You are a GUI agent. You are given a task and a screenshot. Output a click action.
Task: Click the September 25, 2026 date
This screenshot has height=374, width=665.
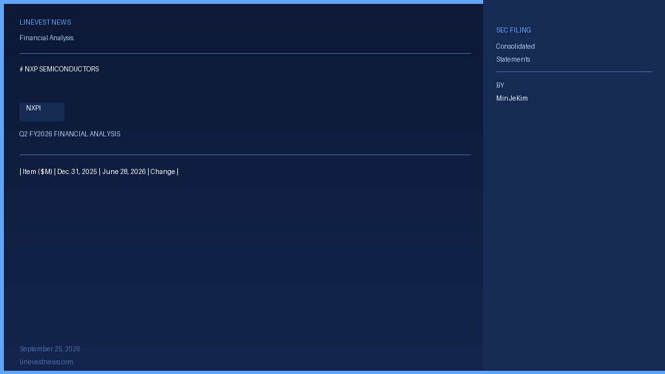pos(50,349)
